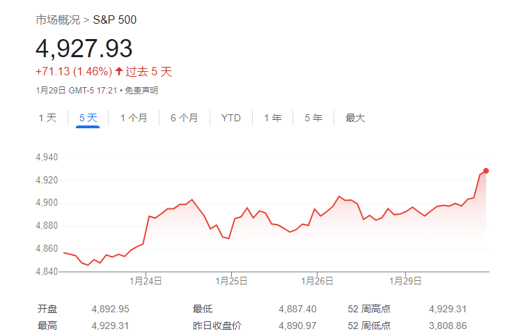Click the 4,860 y-axis label

coord(47,248)
